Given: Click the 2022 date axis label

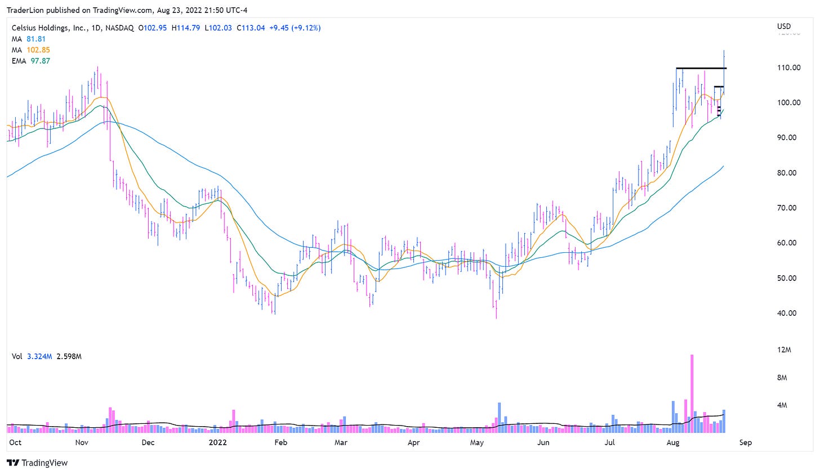Looking at the screenshot, I should click(x=217, y=442).
